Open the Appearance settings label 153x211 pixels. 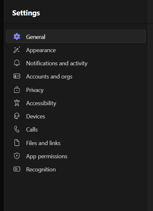click(x=41, y=50)
